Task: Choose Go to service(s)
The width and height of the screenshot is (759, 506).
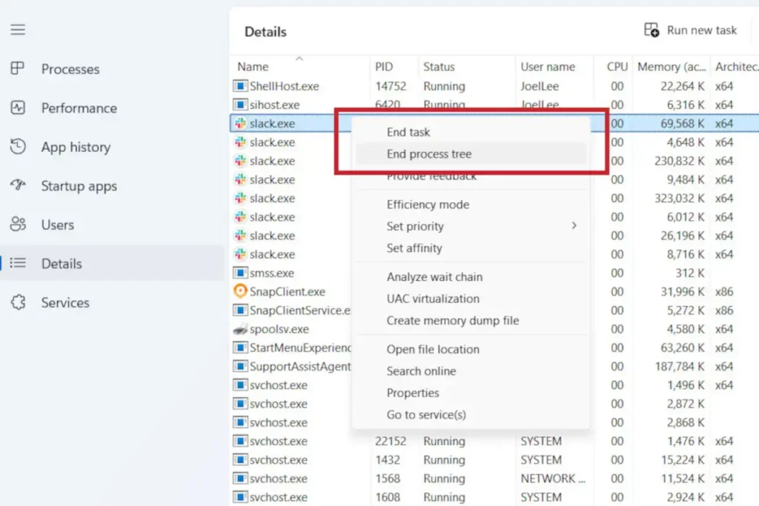Action: [471, 415]
